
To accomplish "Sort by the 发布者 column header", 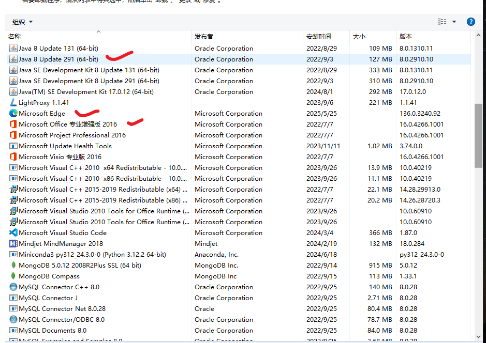I will click(247, 36).
